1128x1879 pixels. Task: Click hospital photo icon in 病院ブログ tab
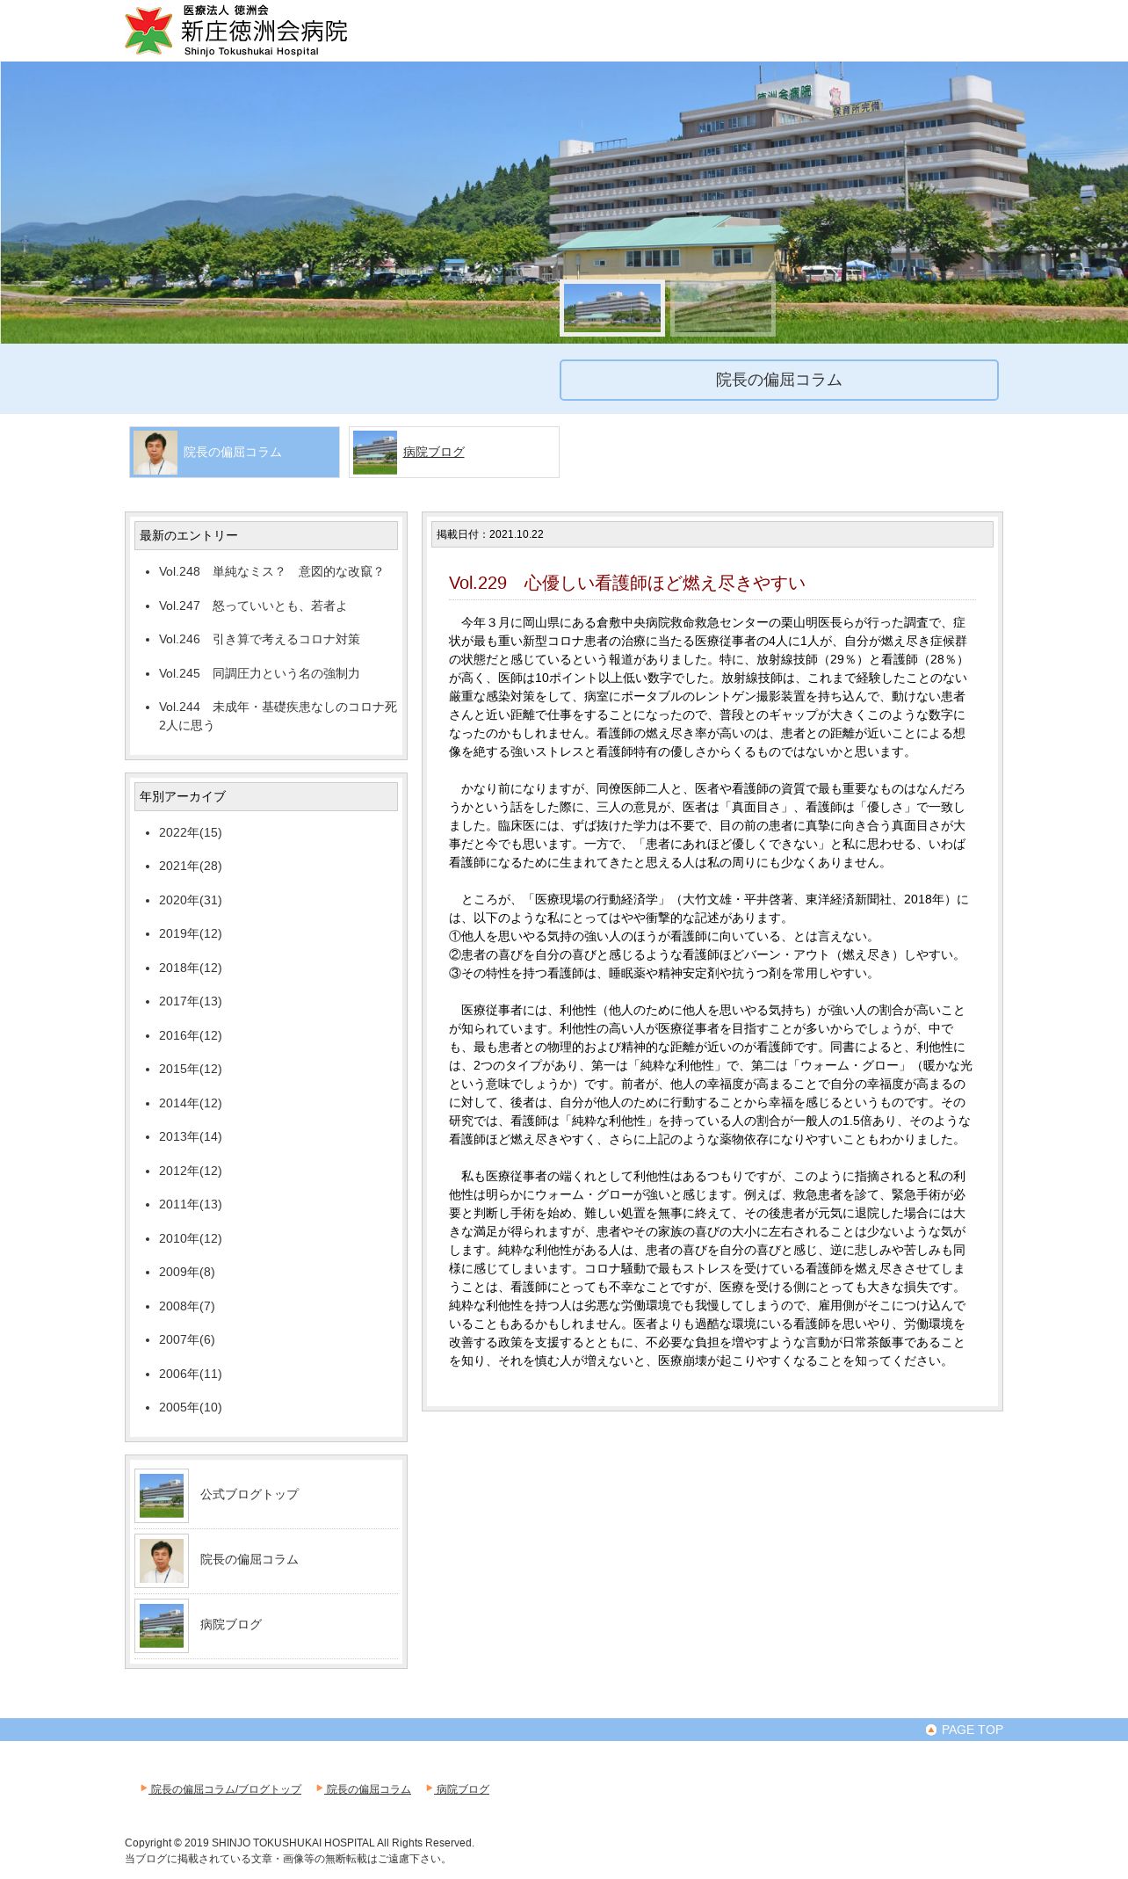pyautogui.click(x=375, y=453)
